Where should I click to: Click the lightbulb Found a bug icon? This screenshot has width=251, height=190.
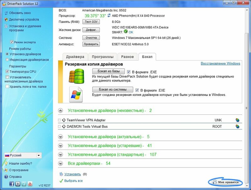(x=6, y=163)
